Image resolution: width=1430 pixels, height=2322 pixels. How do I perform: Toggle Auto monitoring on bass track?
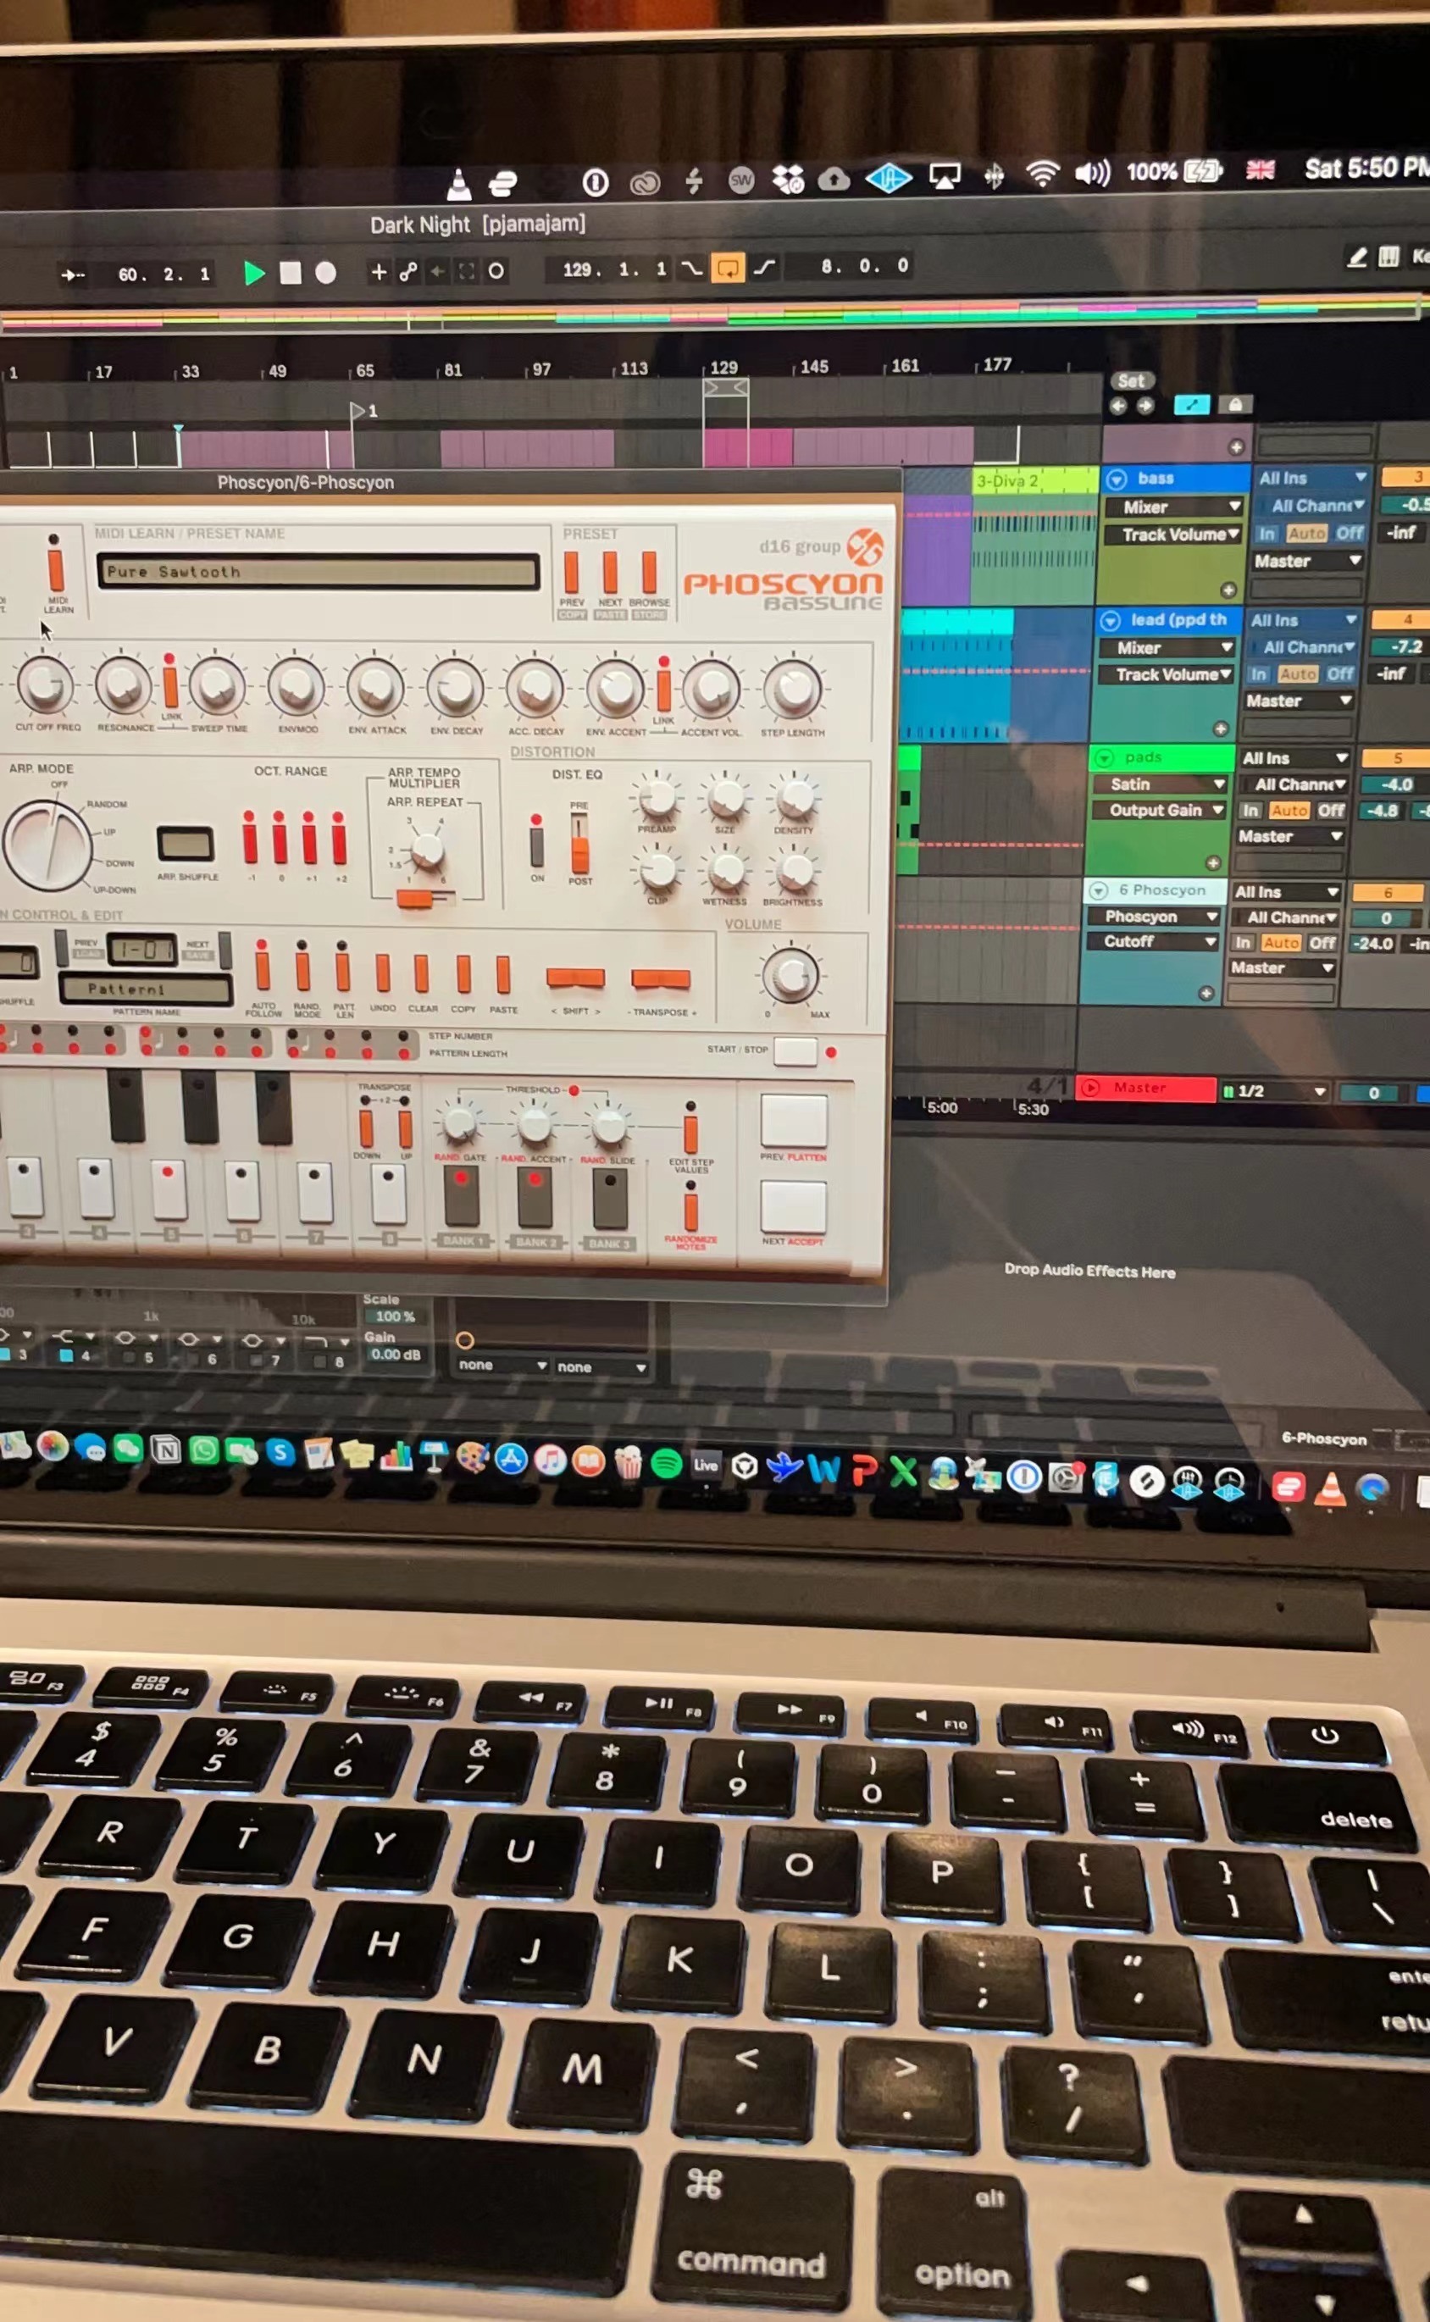click(x=1306, y=533)
